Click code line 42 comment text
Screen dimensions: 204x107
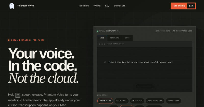pyautogui.click(x=141, y=62)
